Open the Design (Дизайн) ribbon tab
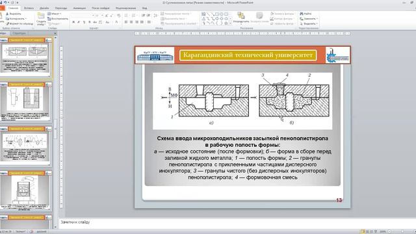The image size is (416, 234). 44,8
